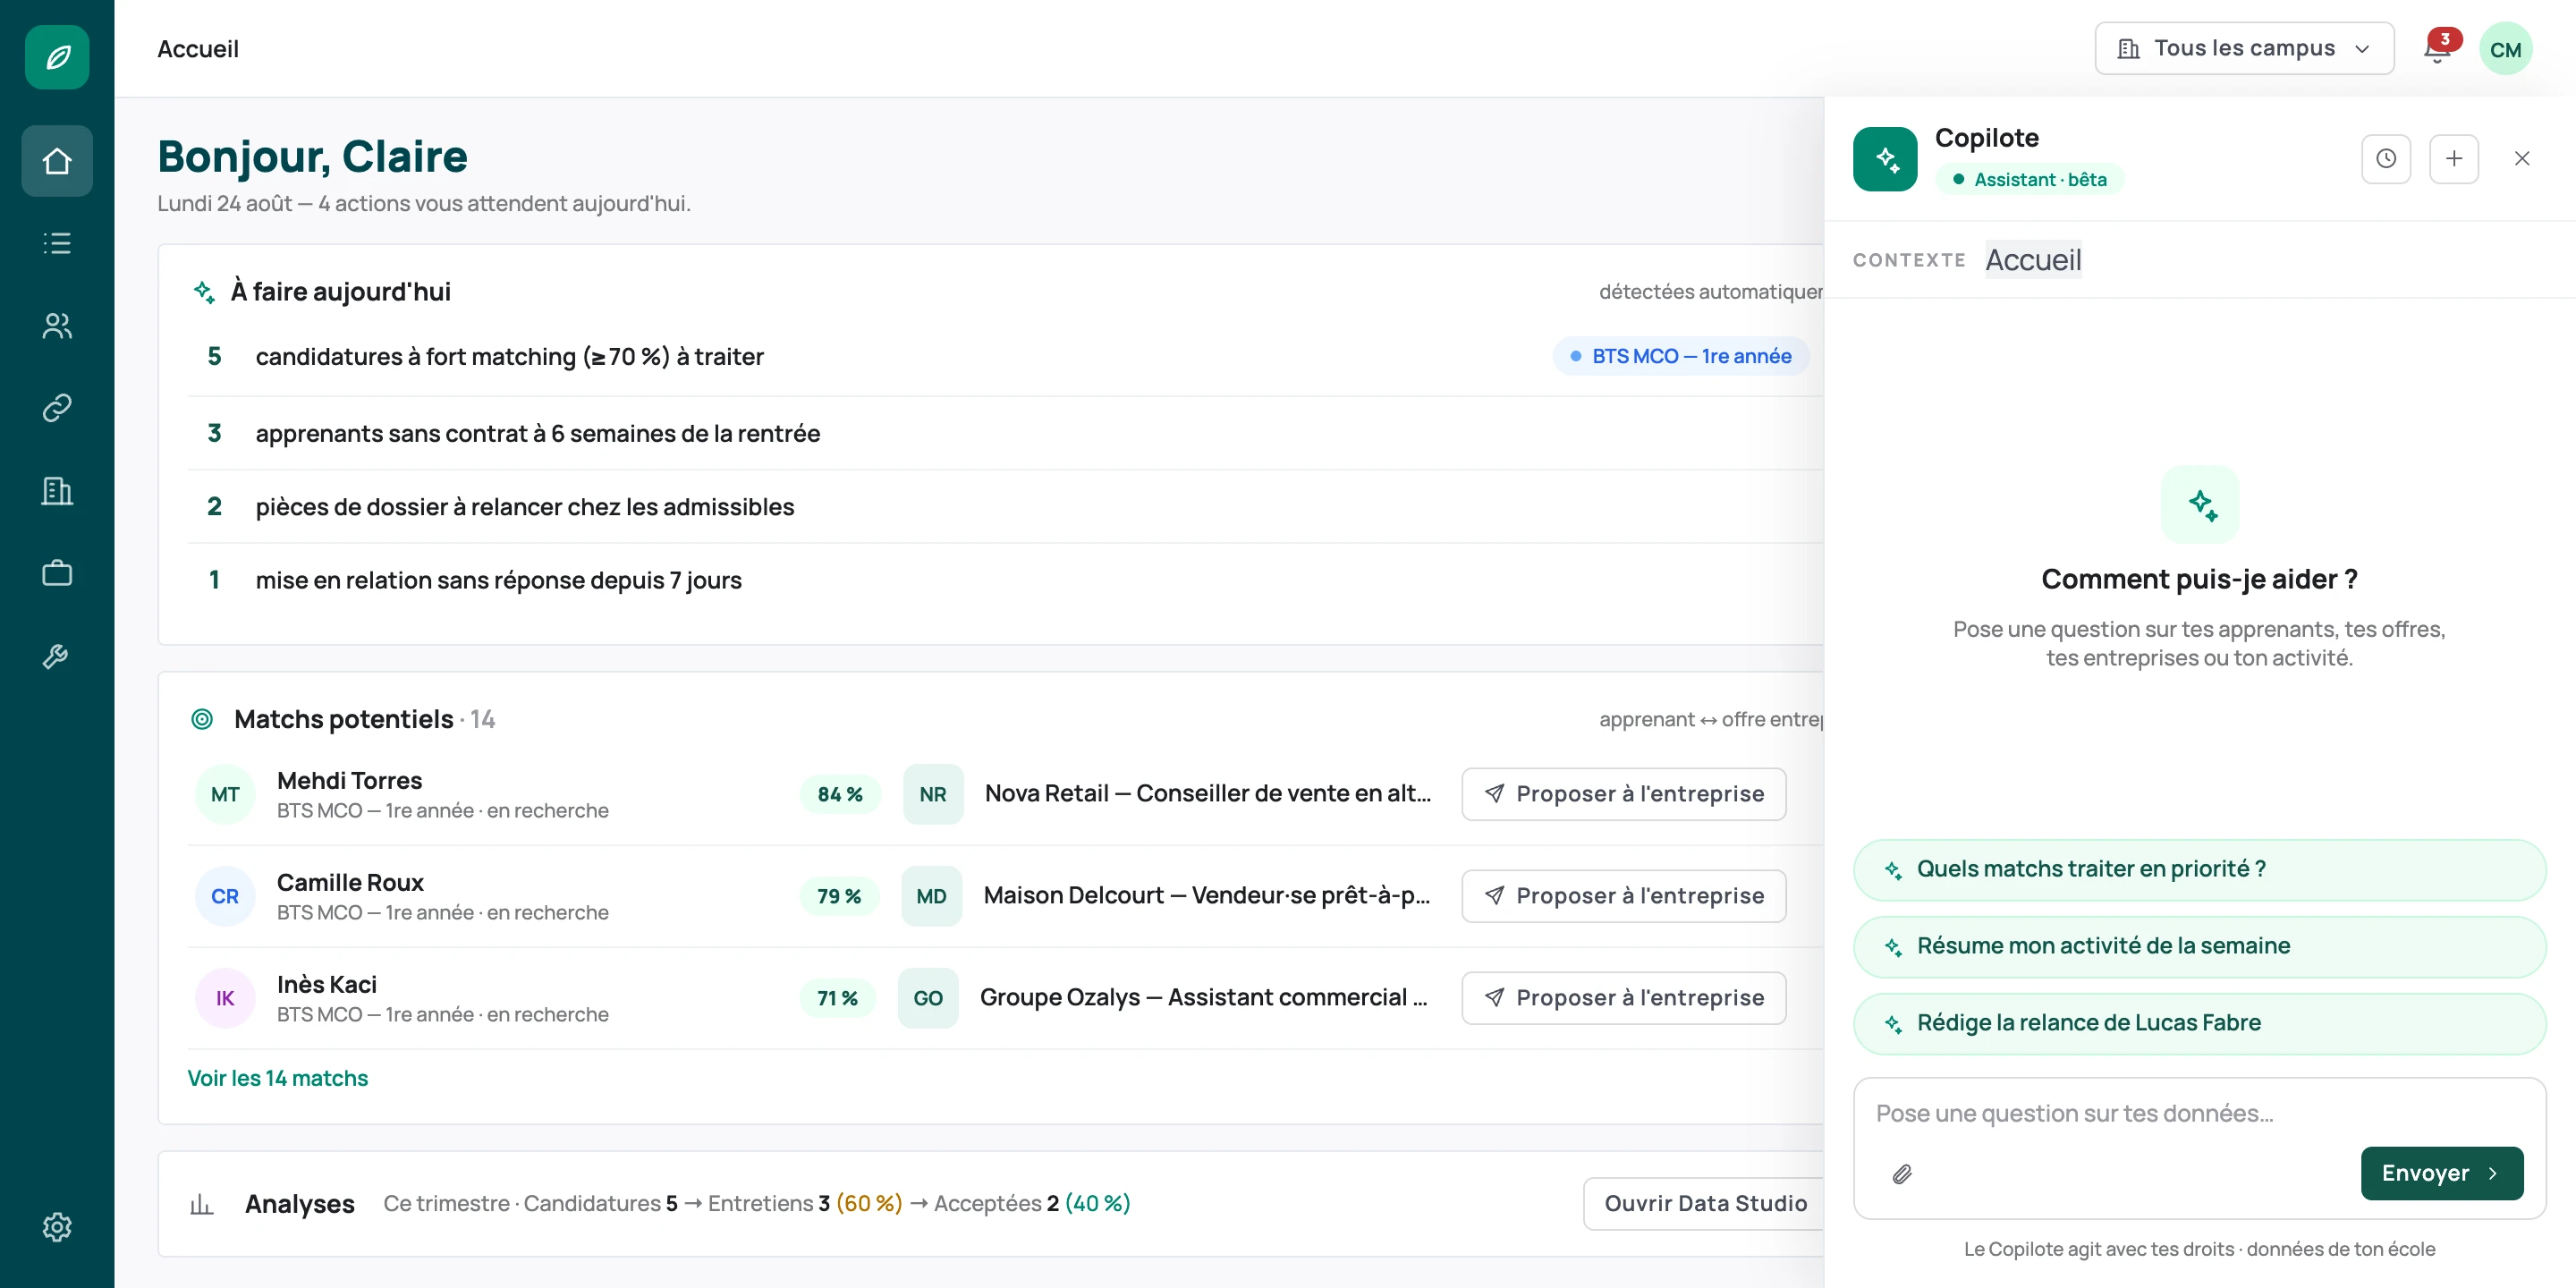2576x1288 pixels.
Task: Propose Inès Kaci to Groupe Ozalys
Action: 1623,998
